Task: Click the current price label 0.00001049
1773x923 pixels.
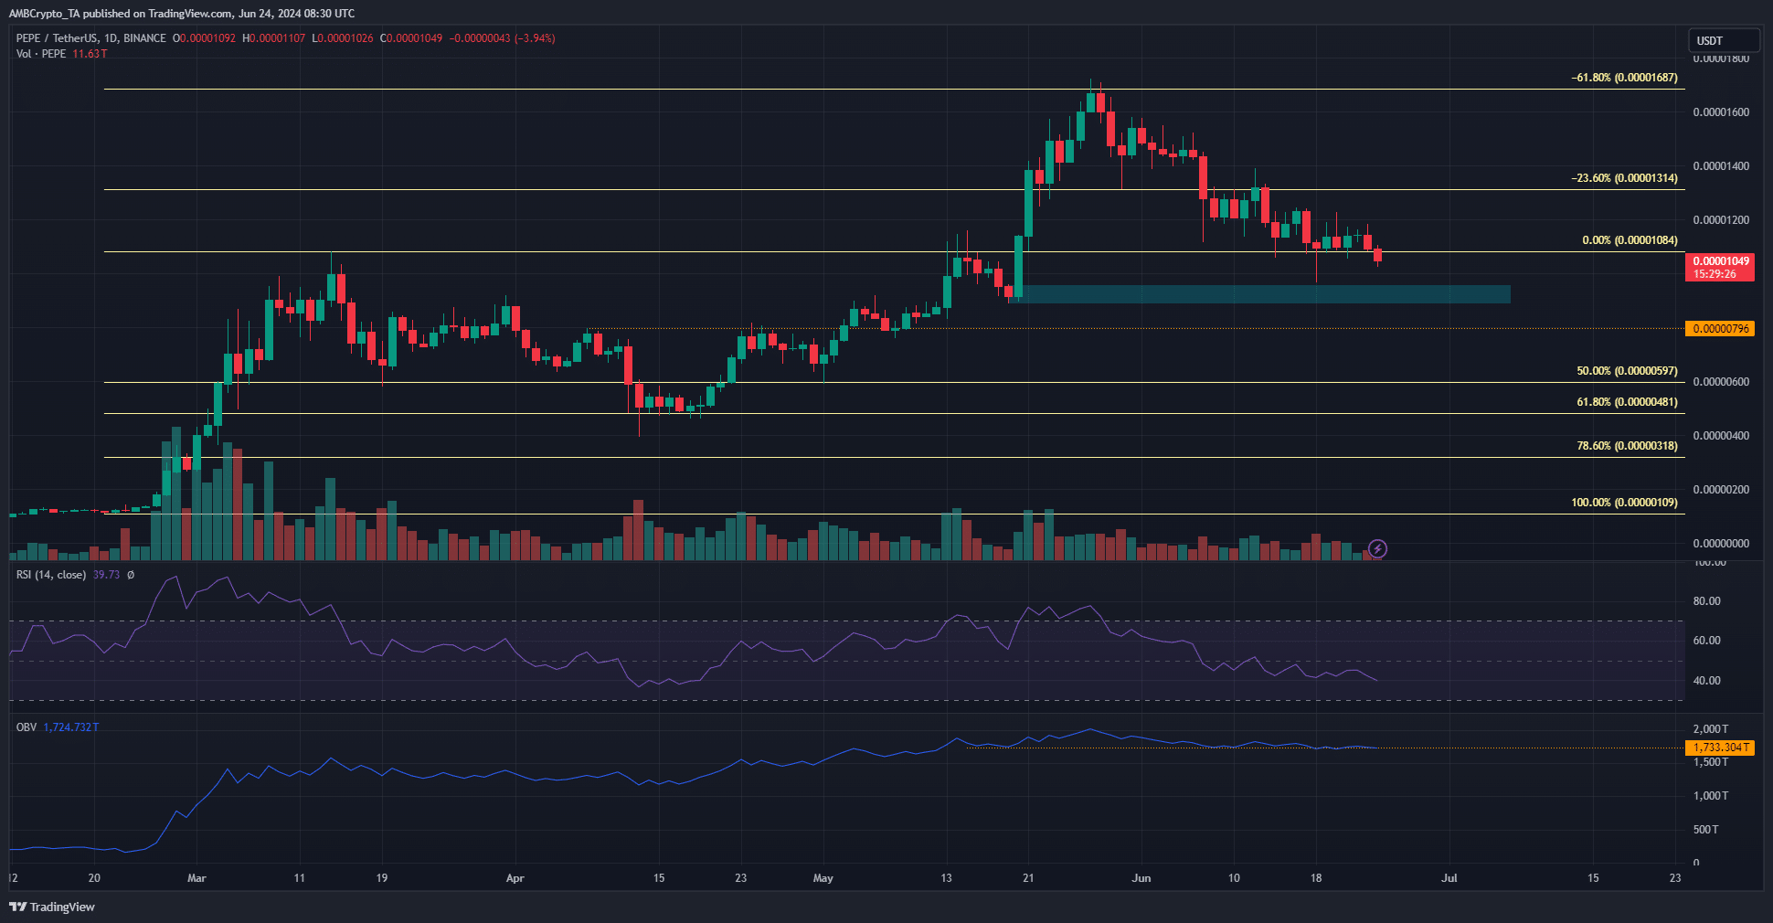Action: (x=1720, y=267)
